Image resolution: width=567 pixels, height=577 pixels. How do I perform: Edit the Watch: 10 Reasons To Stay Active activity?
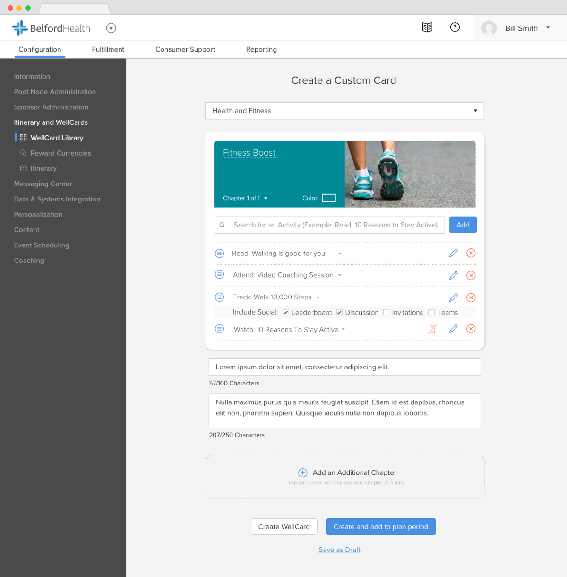click(454, 329)
